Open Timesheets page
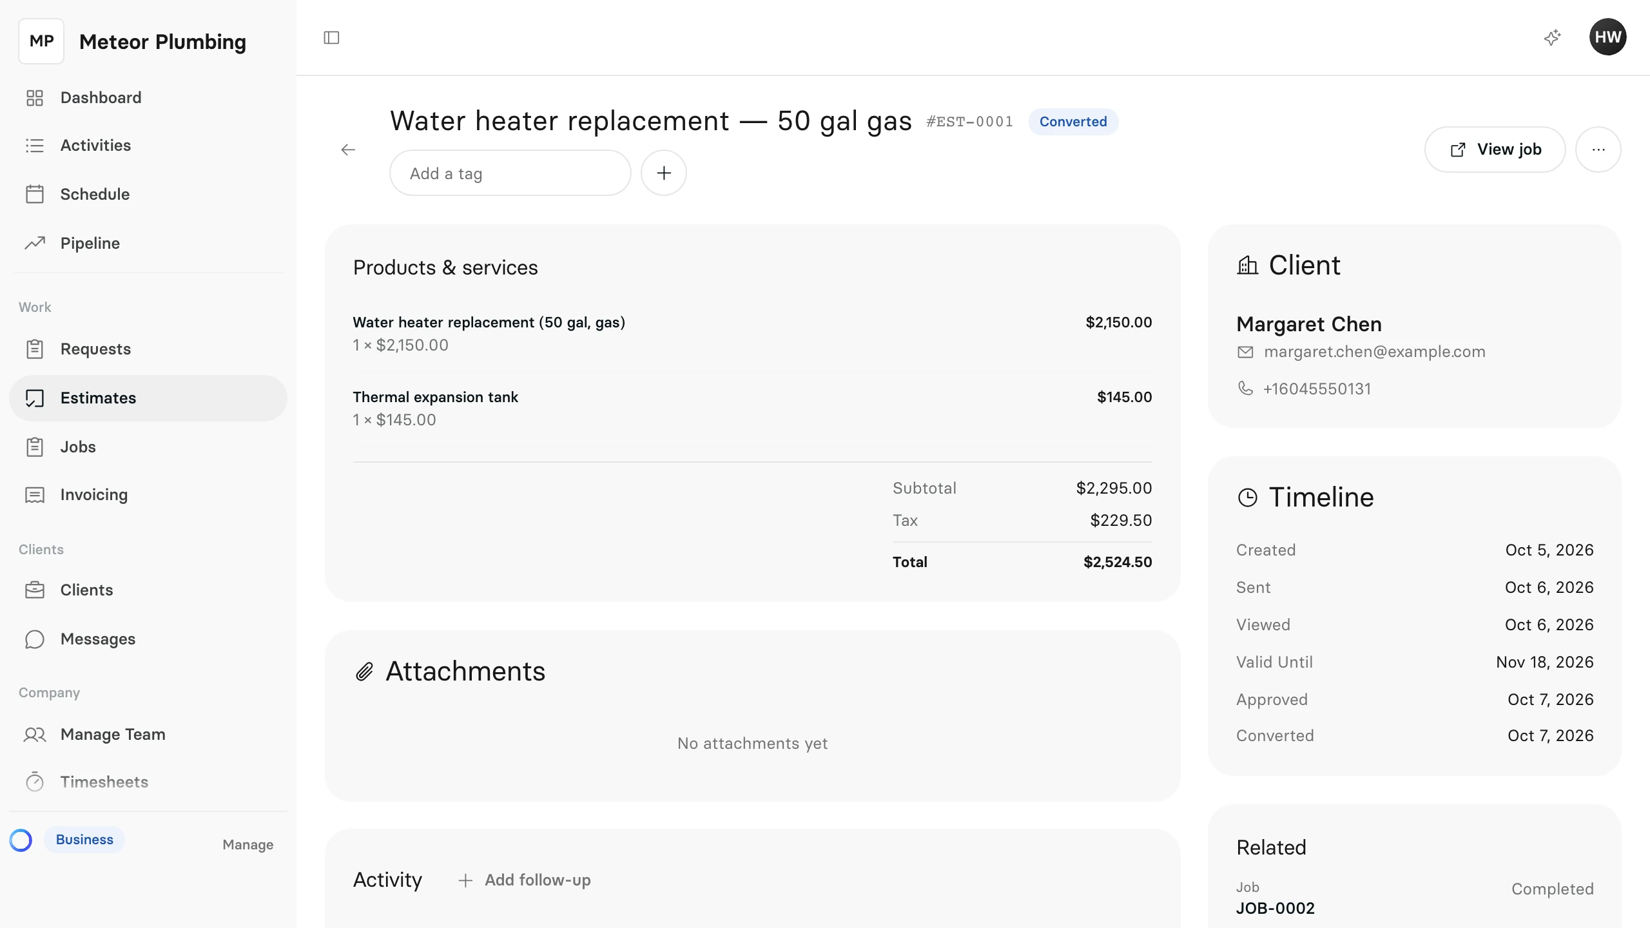1650x928 pixels. tap(148, 782)
